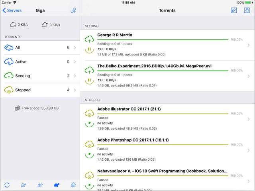255x191 pixels.
Task: Click Adobe Photoshop stopped cloud icon
Action: click(89, 144)
